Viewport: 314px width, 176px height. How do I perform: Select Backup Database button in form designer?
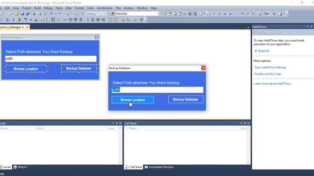point(78,68)
